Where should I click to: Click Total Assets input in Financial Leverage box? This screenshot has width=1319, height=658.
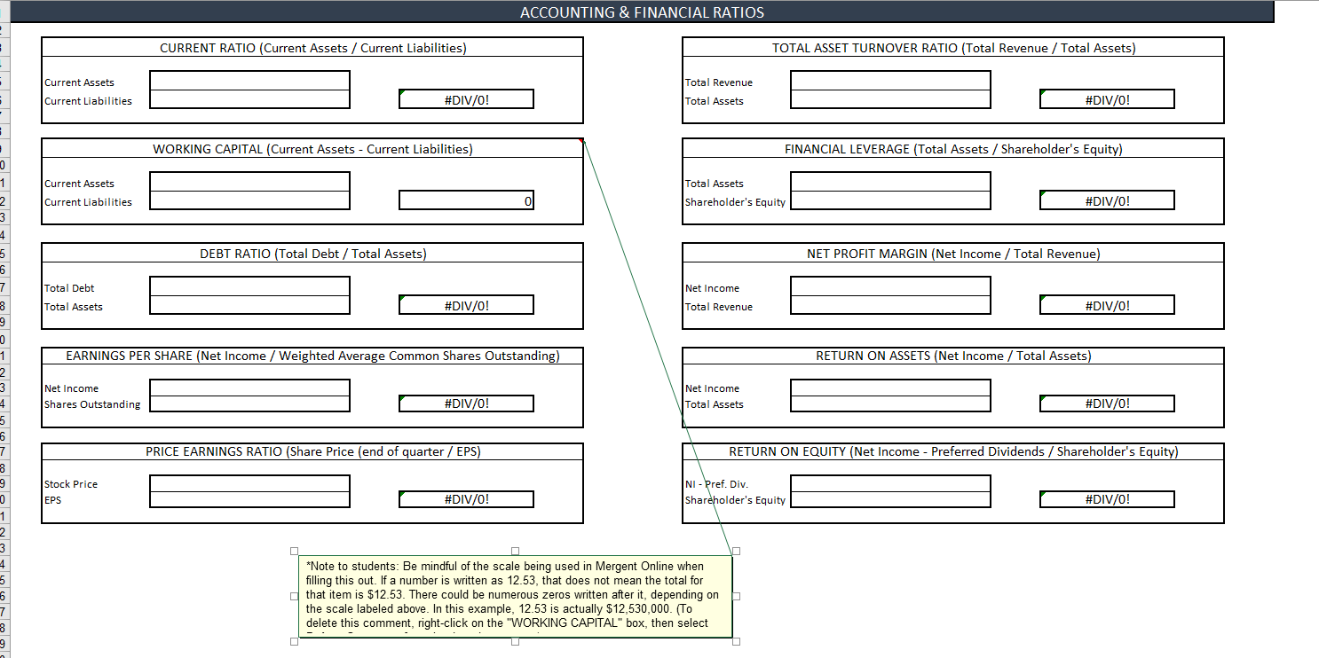(890, 182)
